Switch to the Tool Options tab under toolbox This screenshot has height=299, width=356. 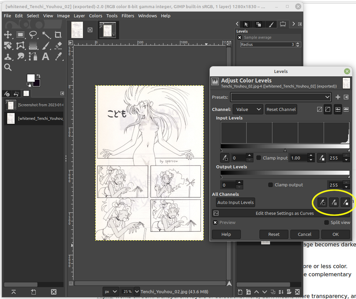(x=7, y=93)
